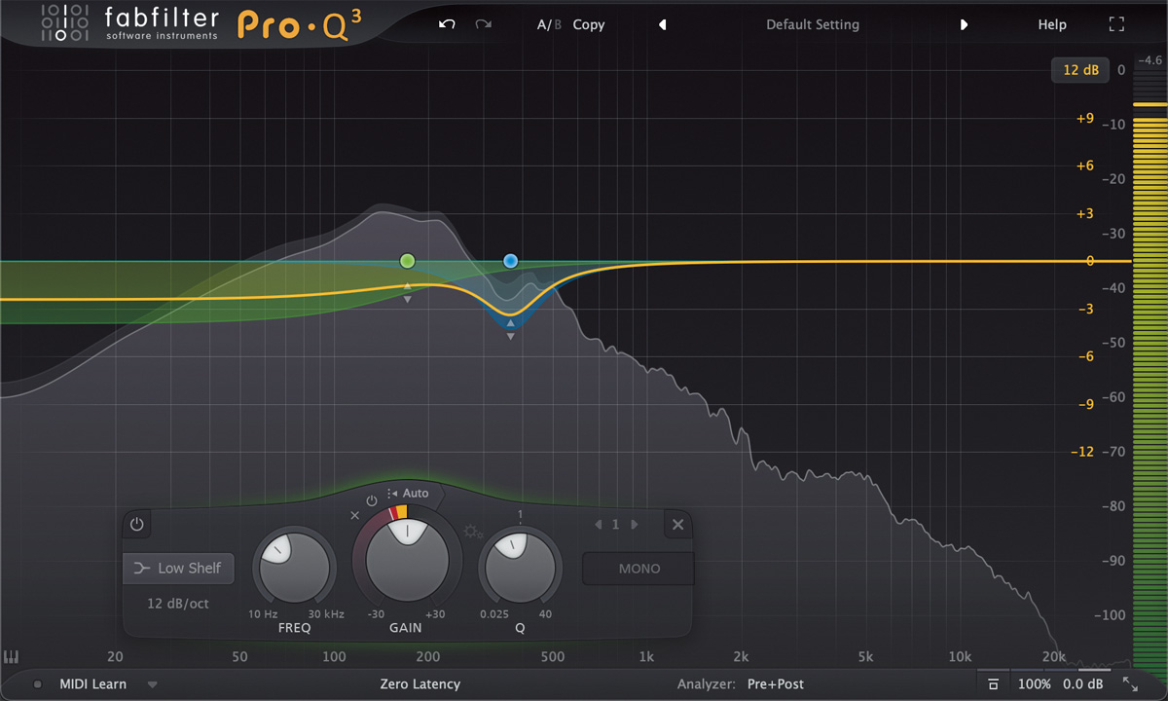
Task: Toggle dynamics power icon above GAIN
Action: coord(372,500)
